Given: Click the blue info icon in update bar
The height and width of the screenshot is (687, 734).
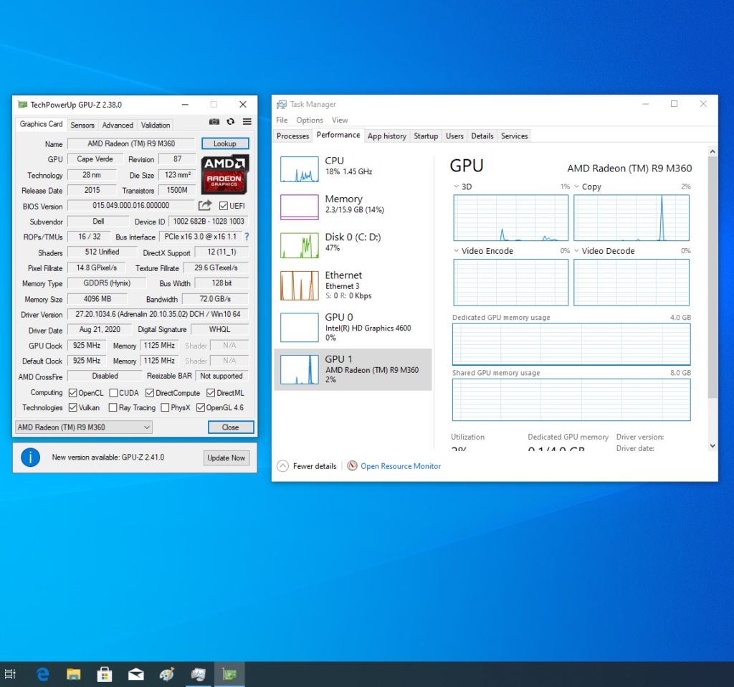Looking at the screenshot, I should coord(29,457).
